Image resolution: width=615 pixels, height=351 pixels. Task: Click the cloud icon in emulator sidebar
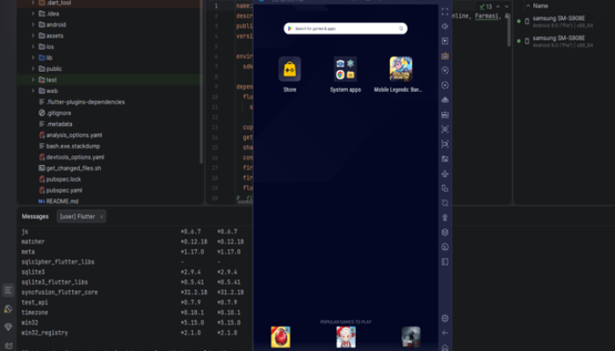click(x=445, y=100)
